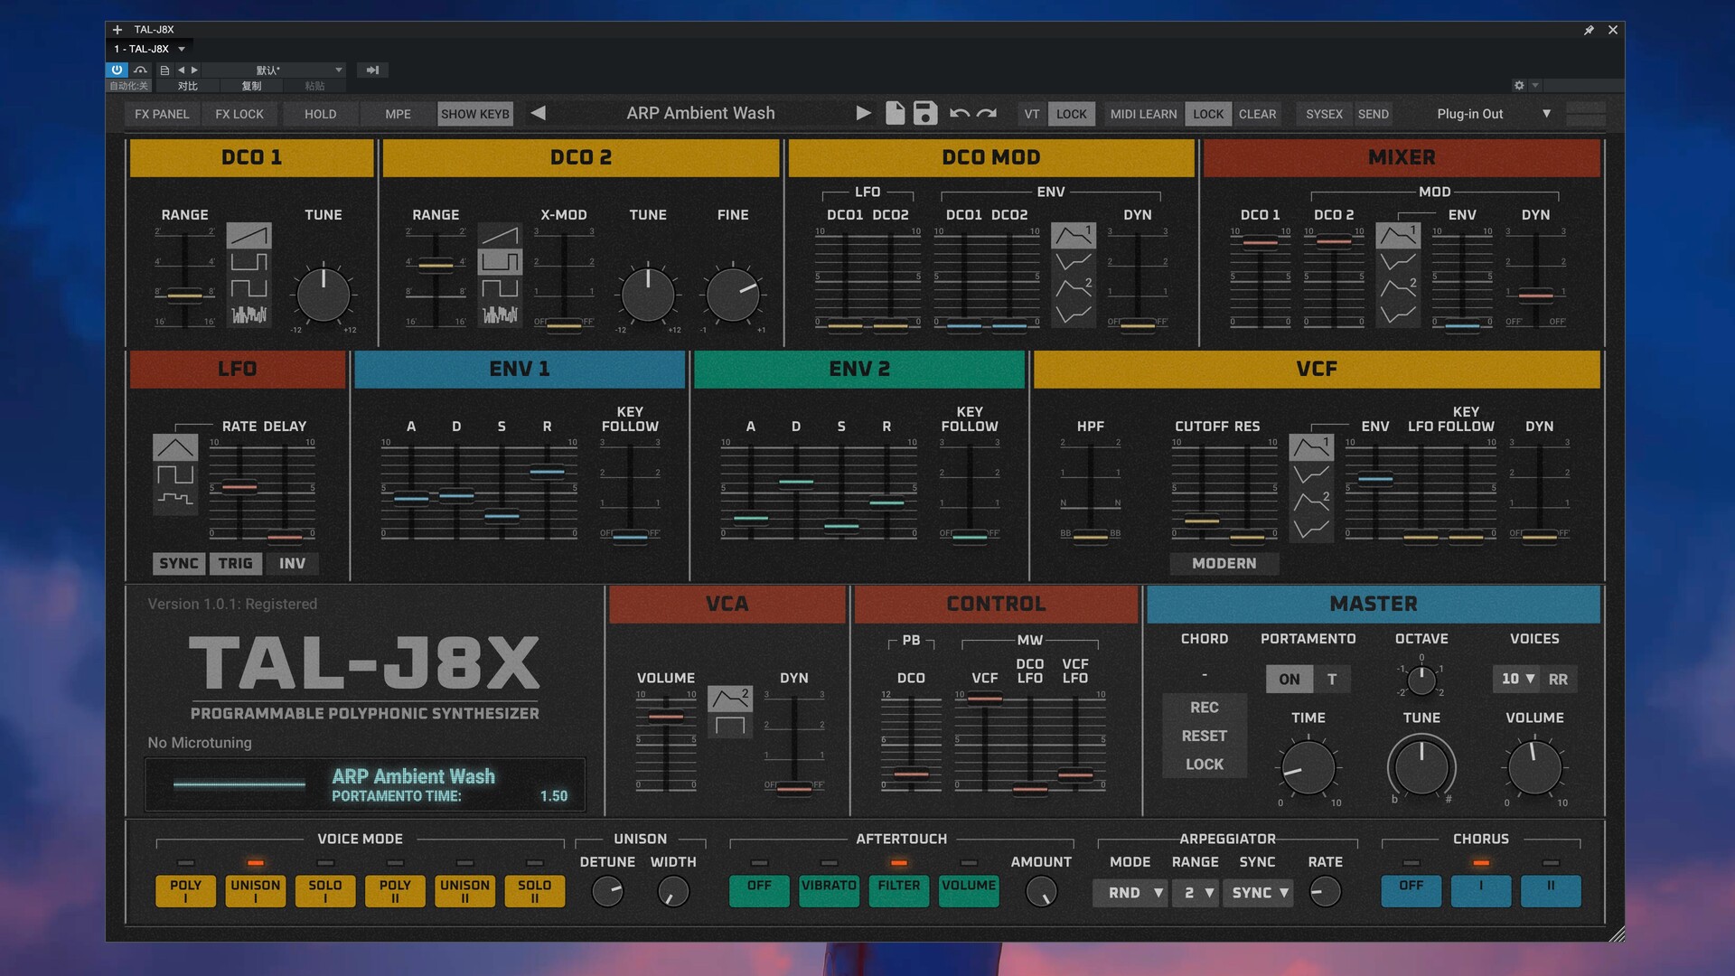The width and height of the screenshot is (1735, 976).
Task: Select noise waveform in DCO 2
Action: point(500,314)
